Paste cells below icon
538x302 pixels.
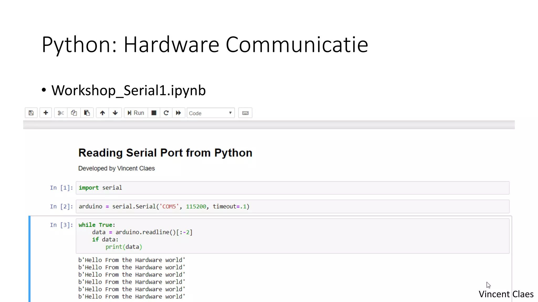tap(87, 113)
